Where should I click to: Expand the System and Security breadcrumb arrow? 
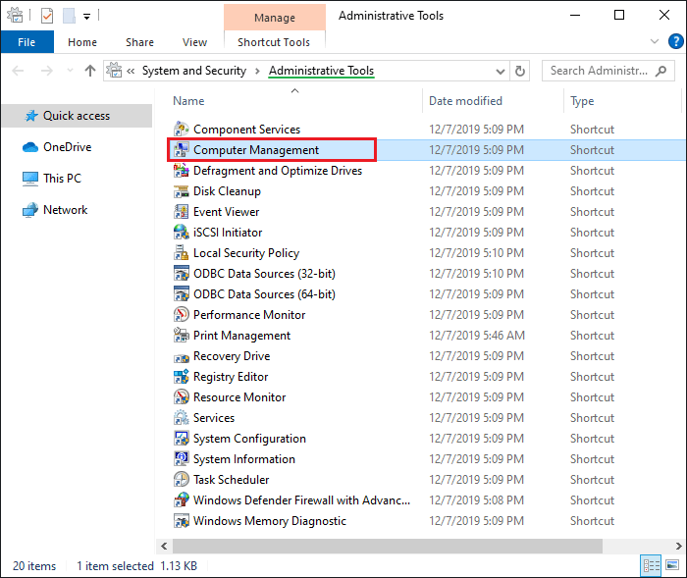tap(257, 71)
